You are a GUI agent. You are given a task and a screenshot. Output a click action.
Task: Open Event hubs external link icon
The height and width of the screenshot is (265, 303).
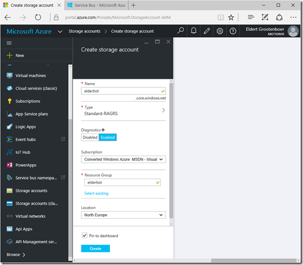pyautogui.click(x=63, y=139)
